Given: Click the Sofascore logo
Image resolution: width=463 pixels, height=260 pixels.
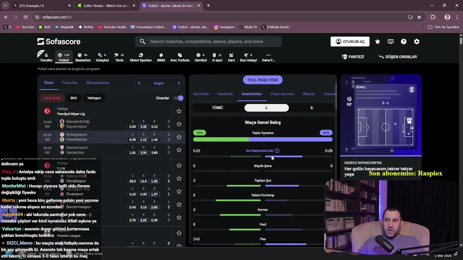Looking at the screenshot, I should coord(59,42).
